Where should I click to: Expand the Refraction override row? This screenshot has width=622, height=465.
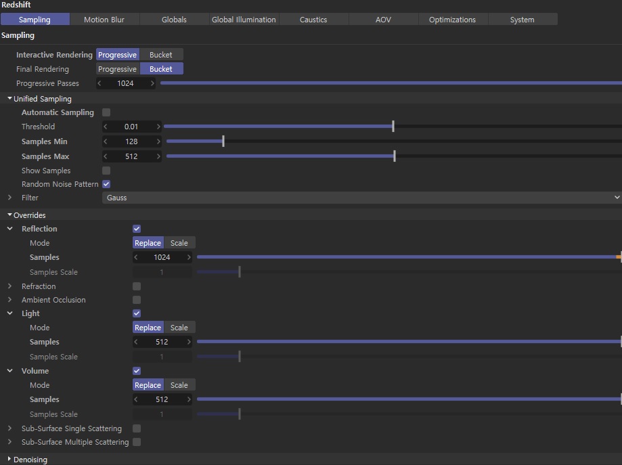tap(9, 286)
